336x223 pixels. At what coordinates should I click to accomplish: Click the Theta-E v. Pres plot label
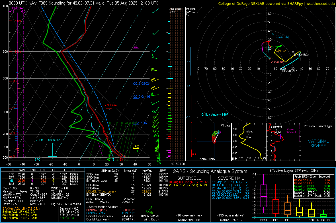pos(249,134)
